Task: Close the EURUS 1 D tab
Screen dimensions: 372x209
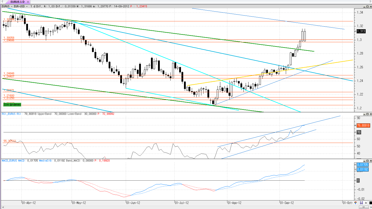Action: [x=28, y=2]
